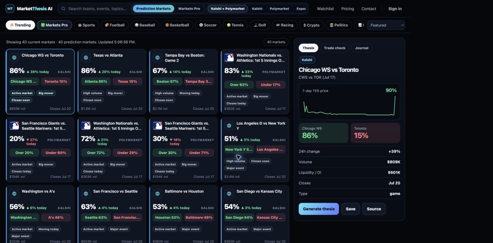493x243 pixels.
Task: Filter by Racing category
Action: tap(285, 25)
